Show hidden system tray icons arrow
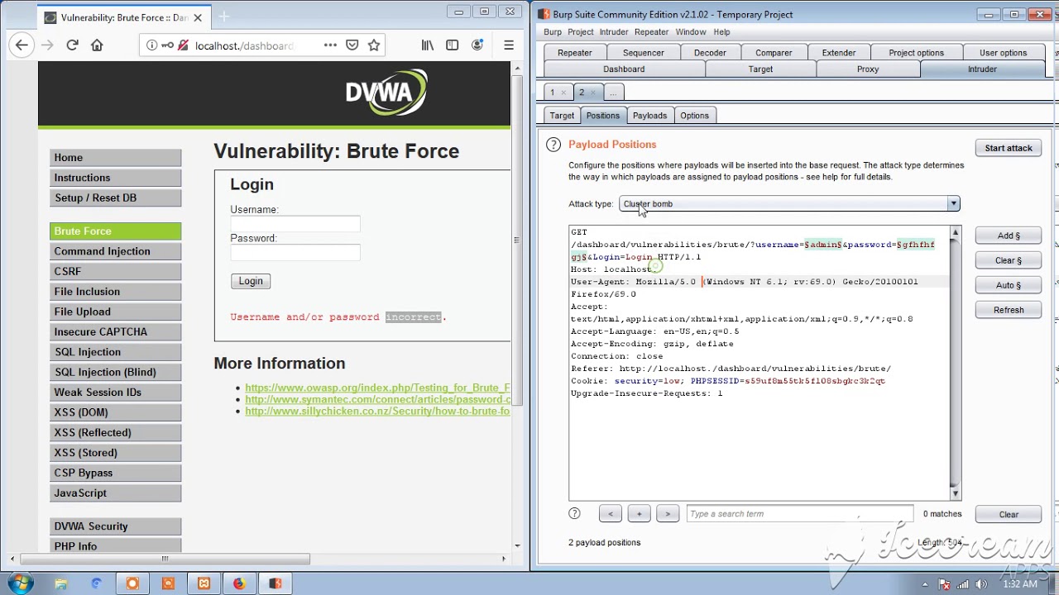 tap(925, 584)
